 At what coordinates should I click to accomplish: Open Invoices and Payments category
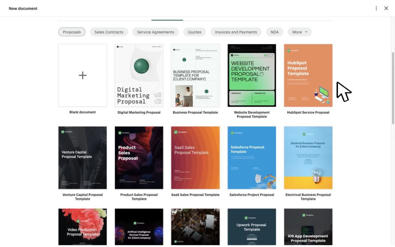pos(236,32)
